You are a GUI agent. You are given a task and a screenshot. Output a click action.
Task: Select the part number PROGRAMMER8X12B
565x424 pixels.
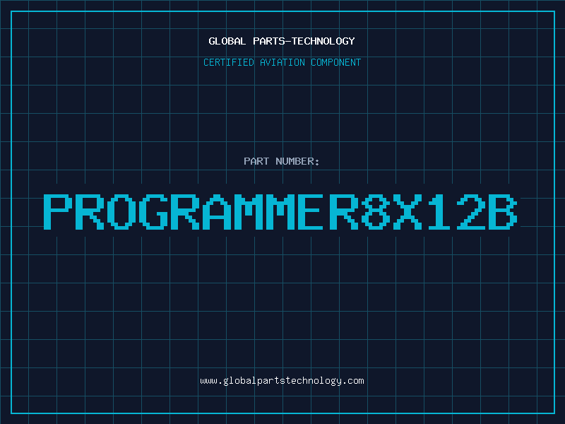(x=280, y=212)
